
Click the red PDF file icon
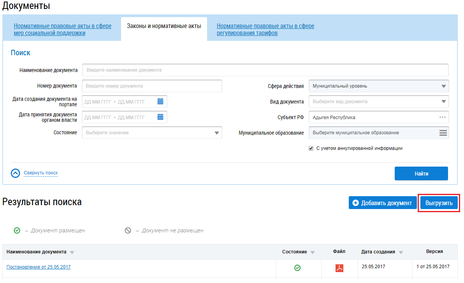[x=339, y=268]
